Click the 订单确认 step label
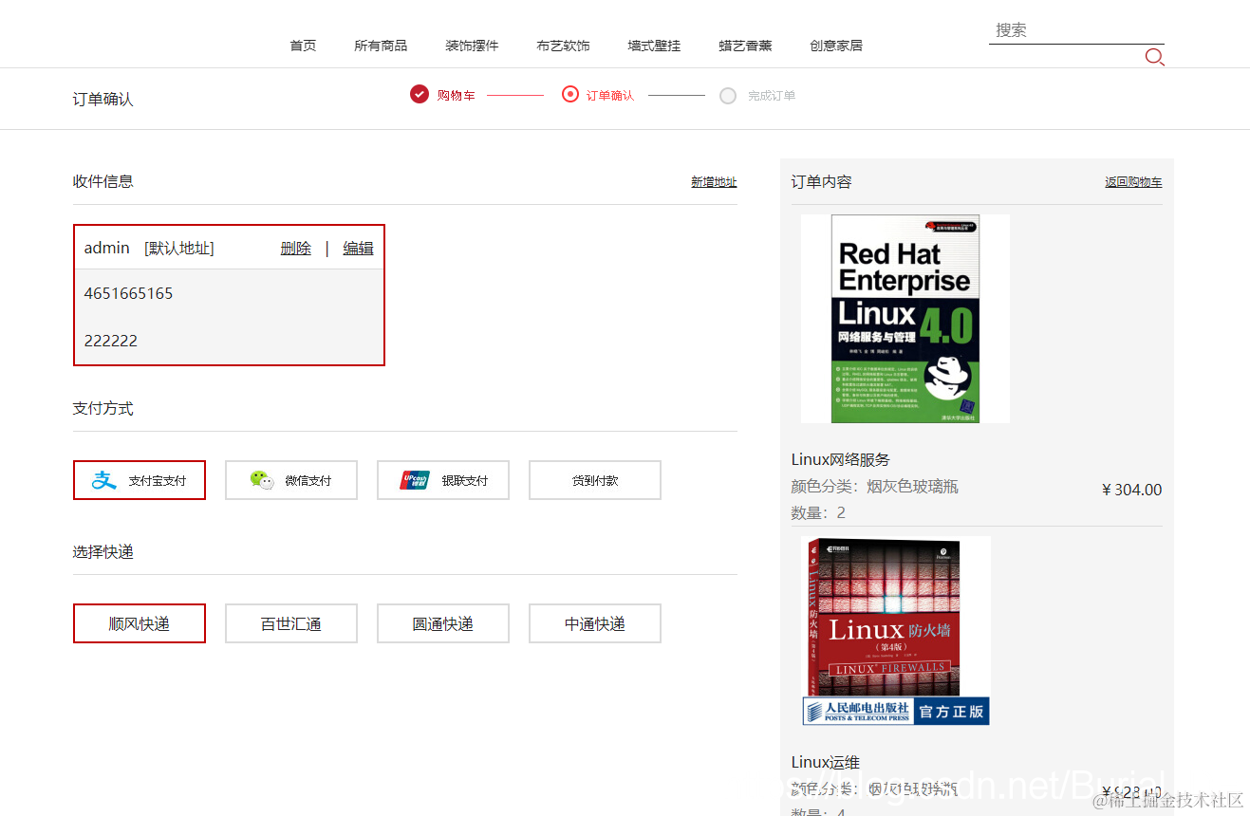The image size is (1250, 816). coord(610,96)
